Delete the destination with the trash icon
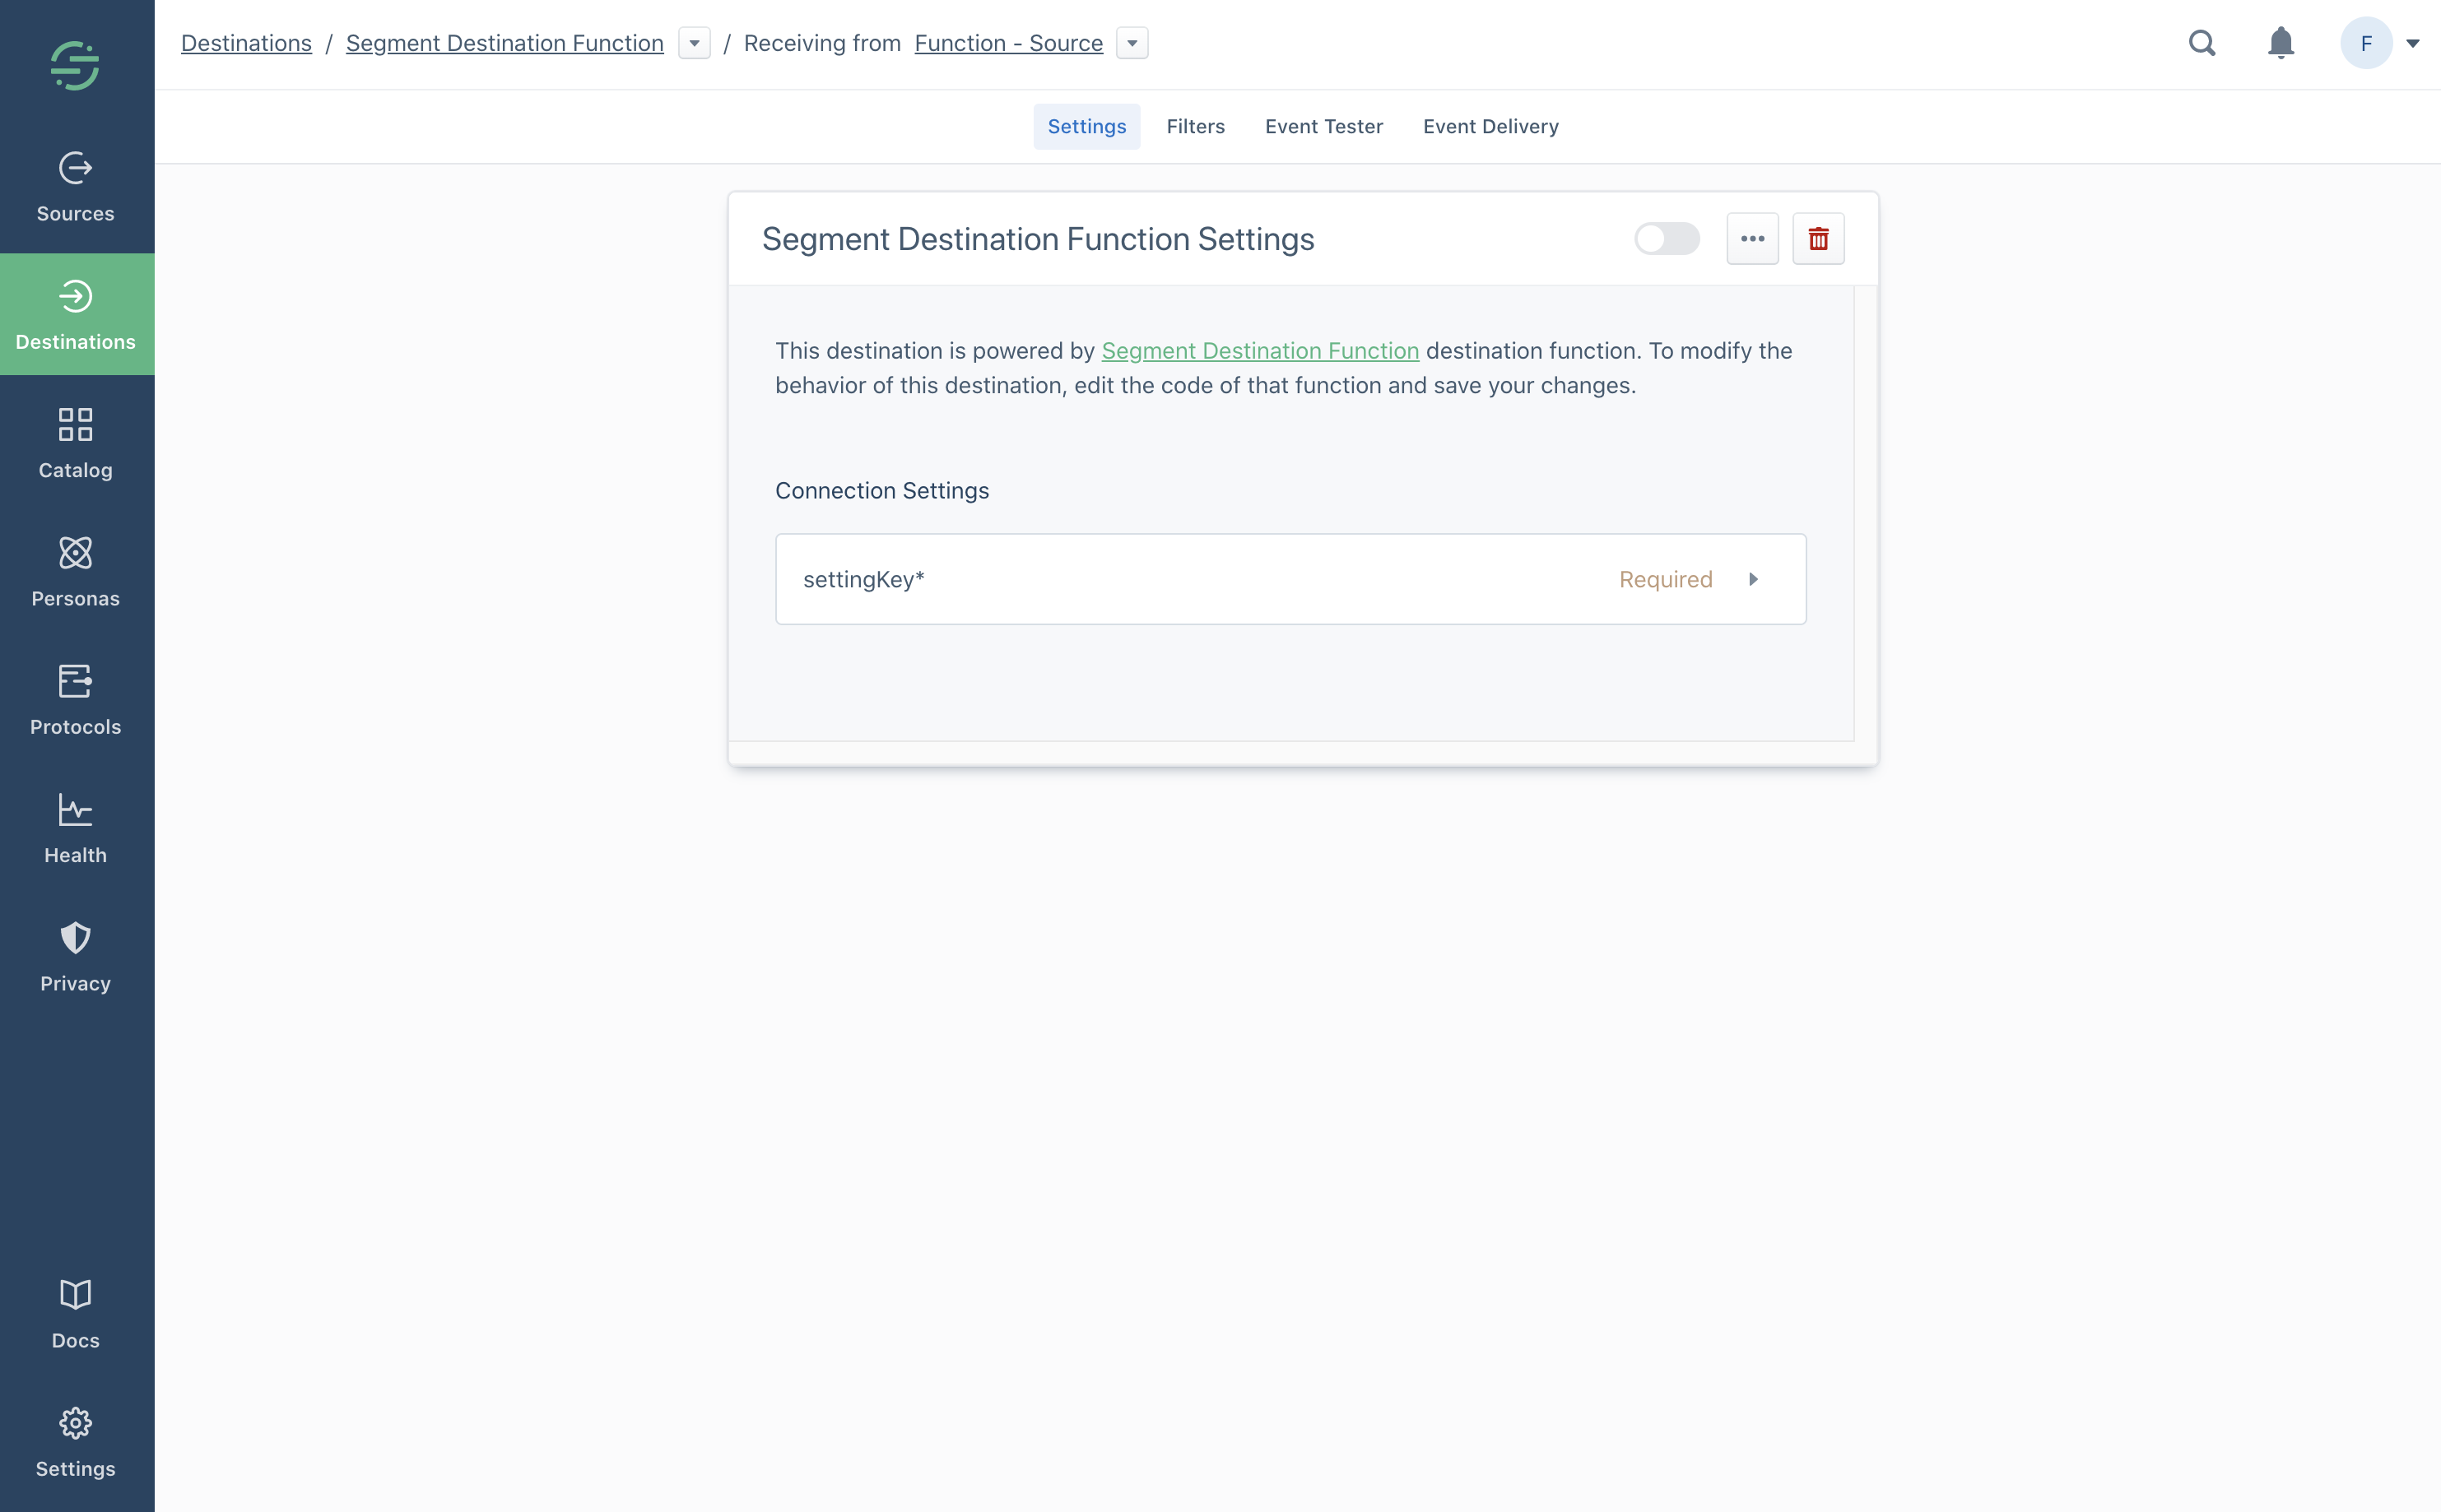This screenshot has width=2441, height=1512. pos(1818,238)
